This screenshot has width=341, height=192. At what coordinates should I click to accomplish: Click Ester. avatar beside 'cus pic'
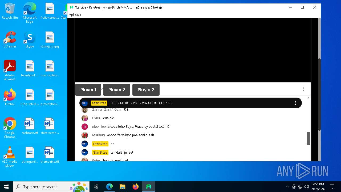coord(85,118)
